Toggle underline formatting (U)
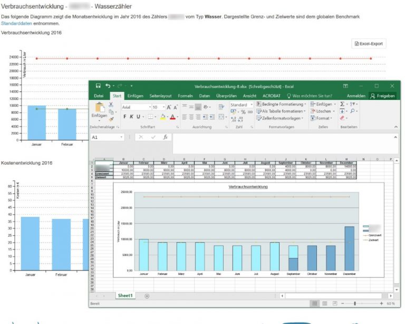 (138, 117)
